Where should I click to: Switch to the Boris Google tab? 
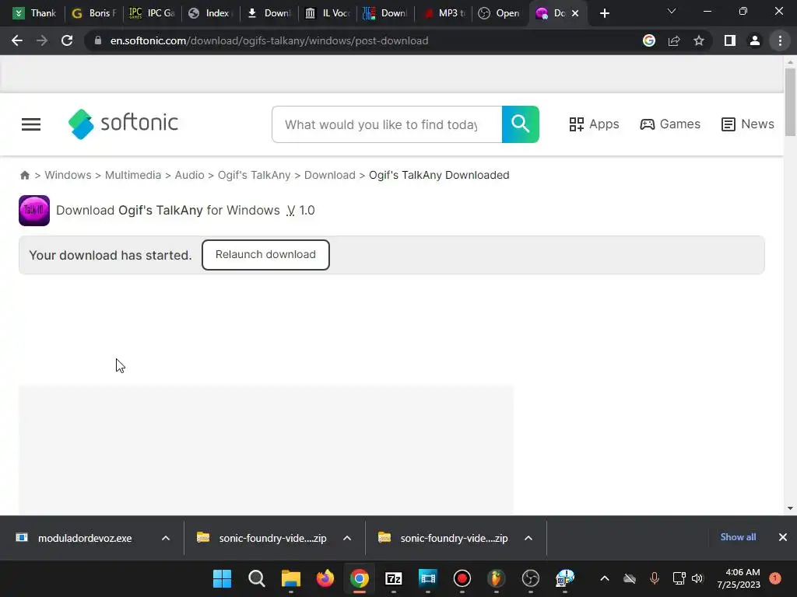[94, 13]
